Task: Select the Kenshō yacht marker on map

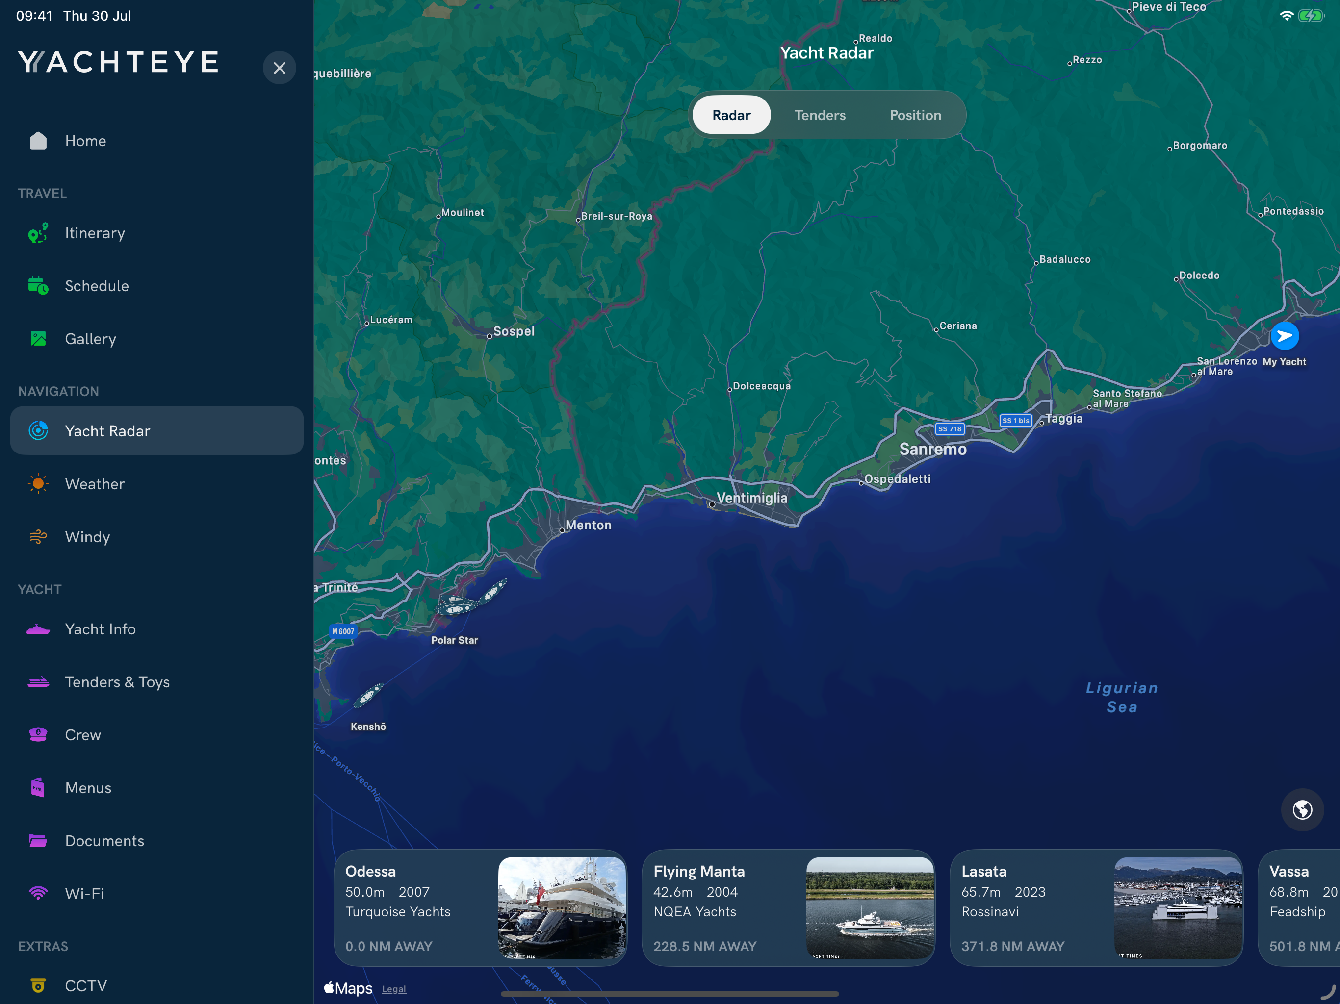Action: pos(368,695)
